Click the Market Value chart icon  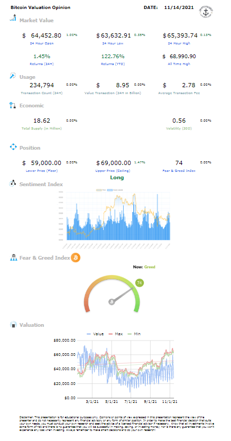tap(13, 18)
